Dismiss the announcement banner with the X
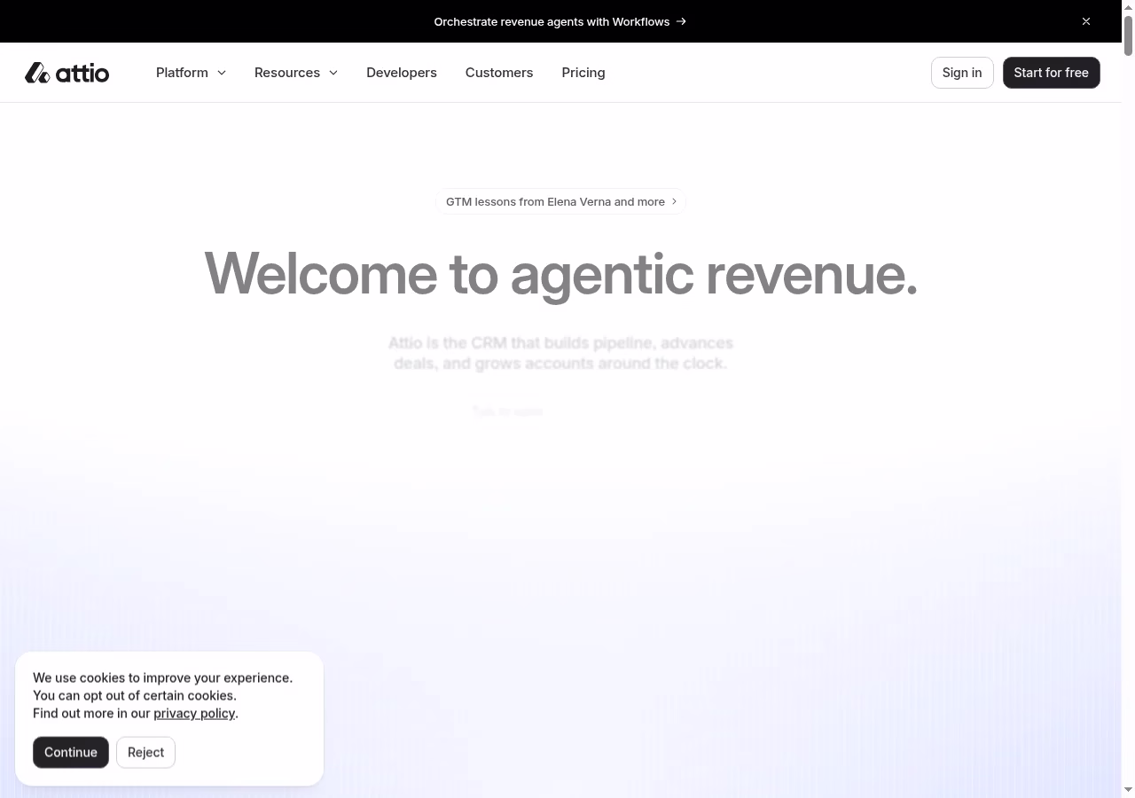Viewport: 1135px width, 798px height. (1086, 21)
